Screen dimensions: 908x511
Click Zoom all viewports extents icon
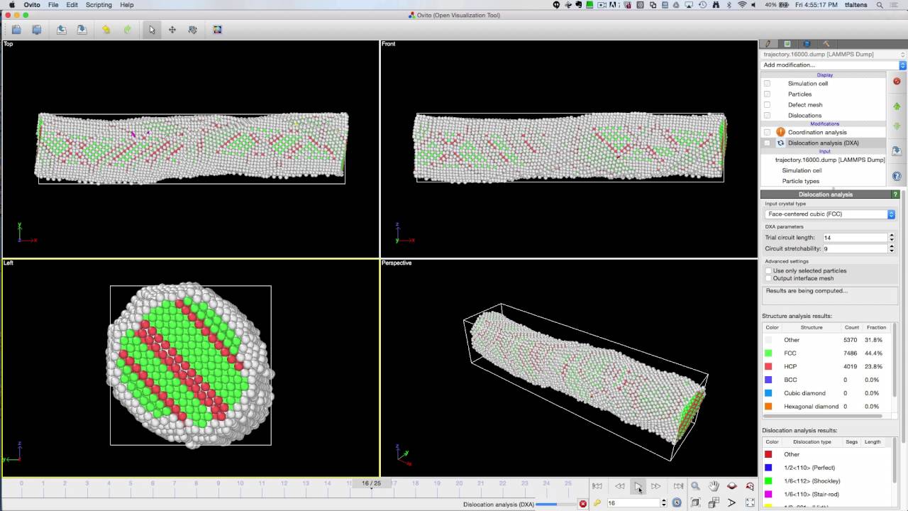click(714, 502)
